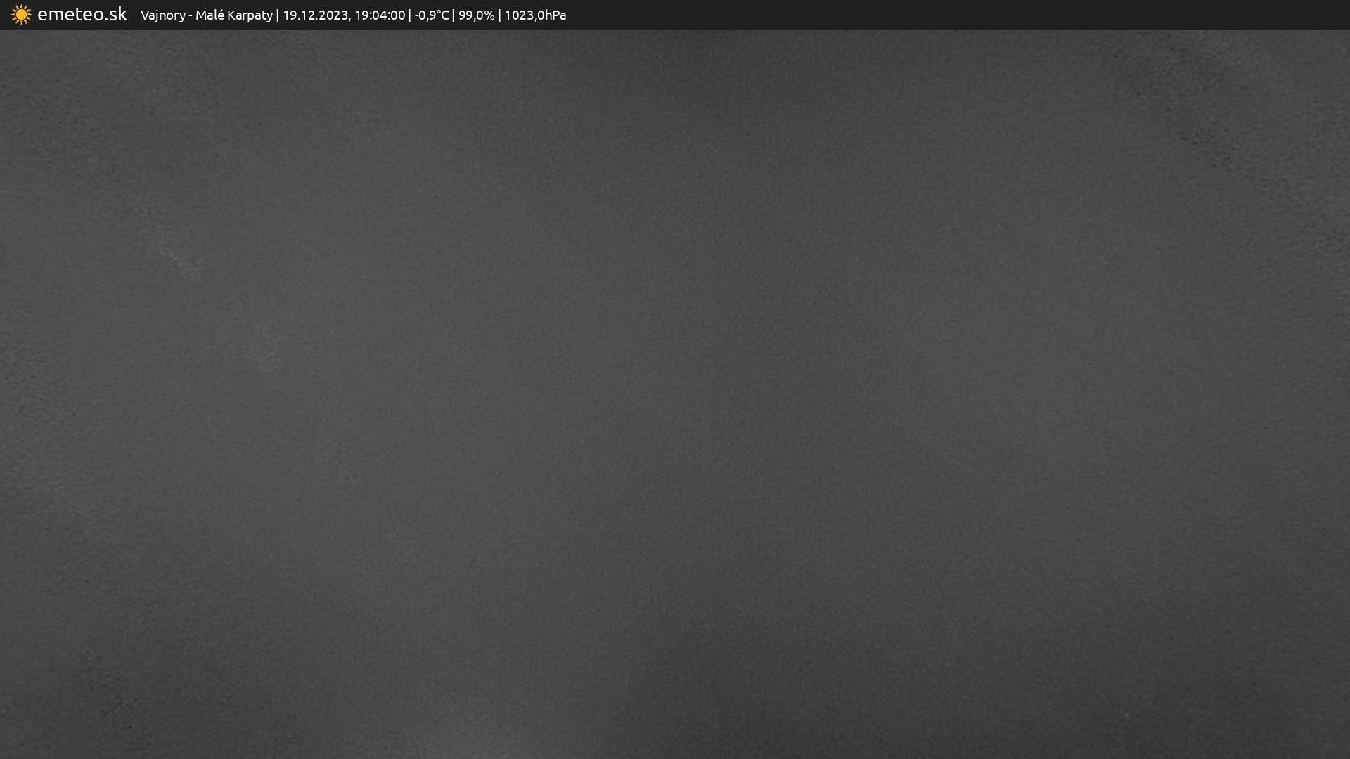Open the emeteo.sk site name

[x=82, y=15]
